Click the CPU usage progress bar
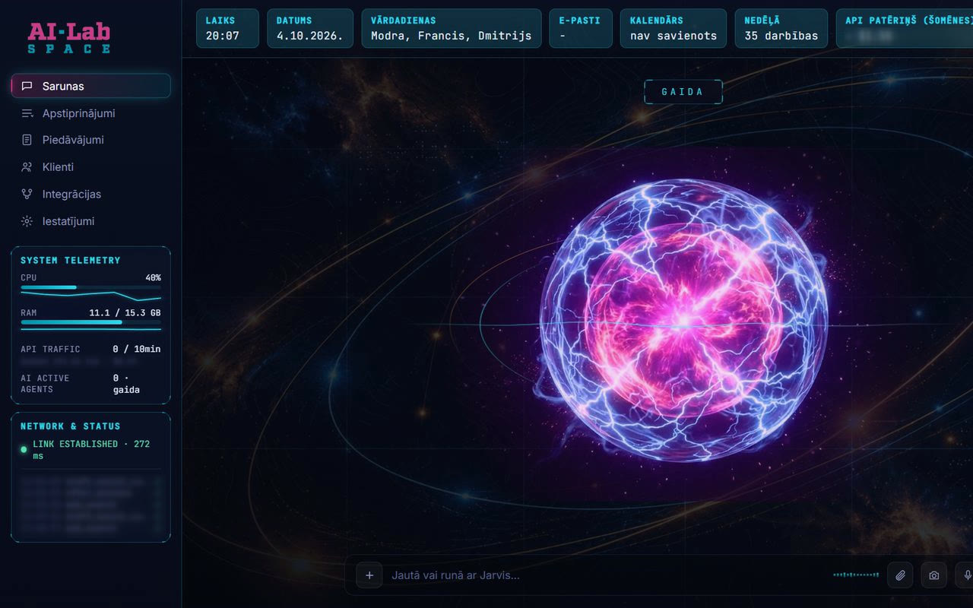The width and height of the screenshot is (973, 608). coord(90,287)
